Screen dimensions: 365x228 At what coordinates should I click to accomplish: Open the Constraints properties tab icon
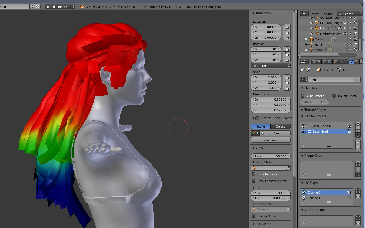[x=340, y=61]
